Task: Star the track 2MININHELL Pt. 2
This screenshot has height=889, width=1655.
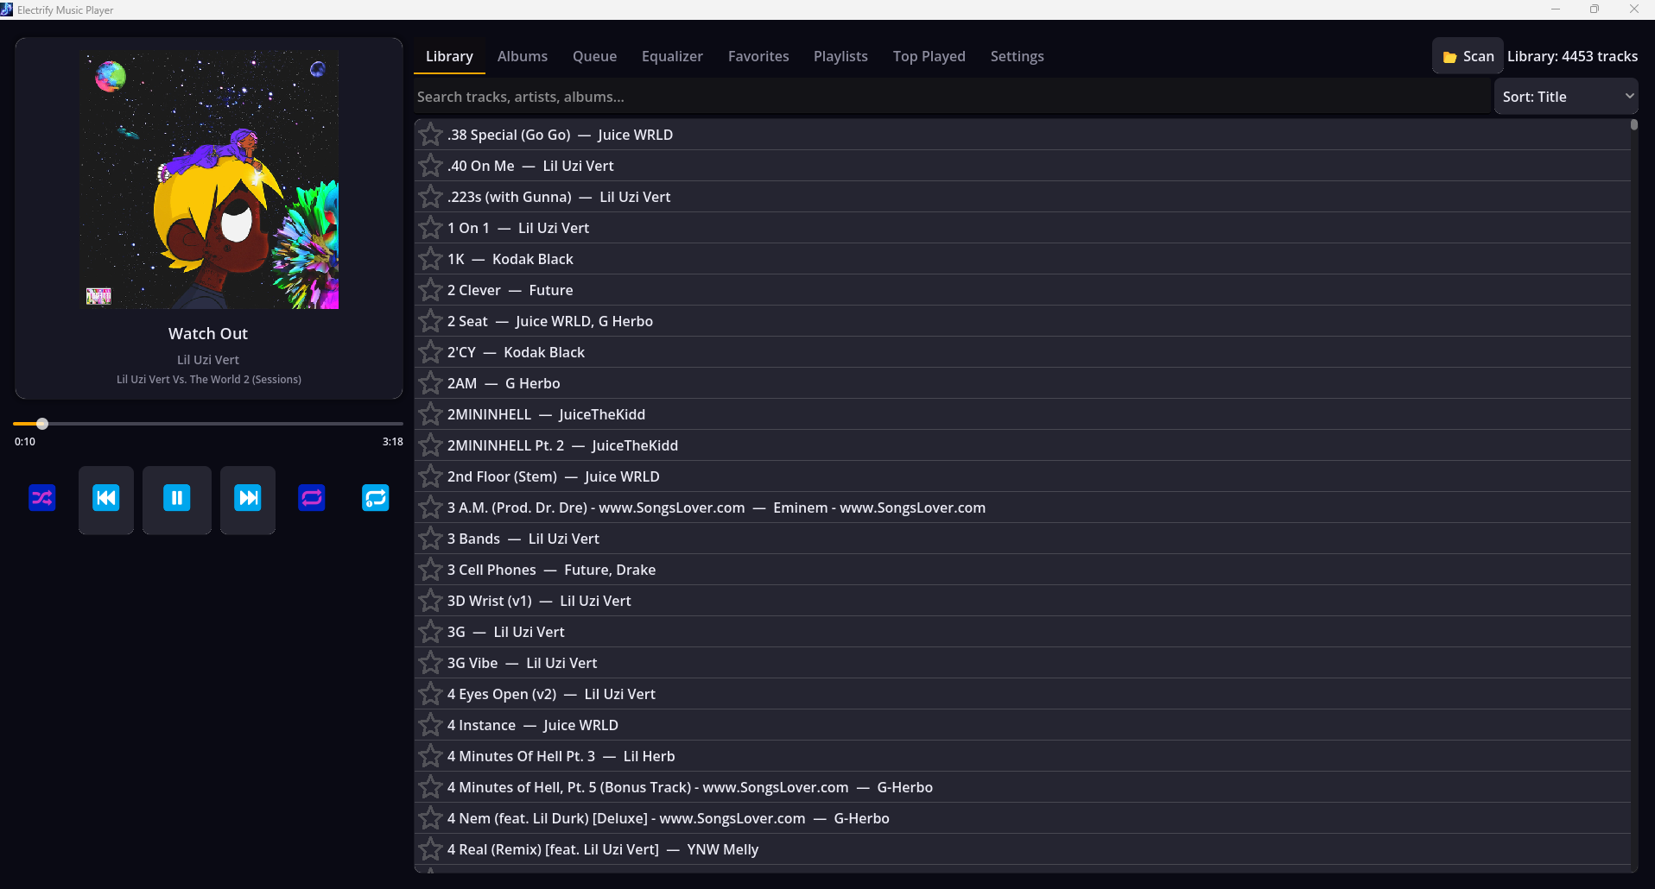Action: point(430,445)
